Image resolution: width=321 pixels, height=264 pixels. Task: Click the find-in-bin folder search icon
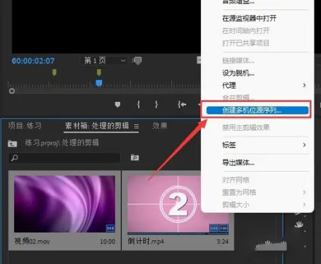pos(135,158)
